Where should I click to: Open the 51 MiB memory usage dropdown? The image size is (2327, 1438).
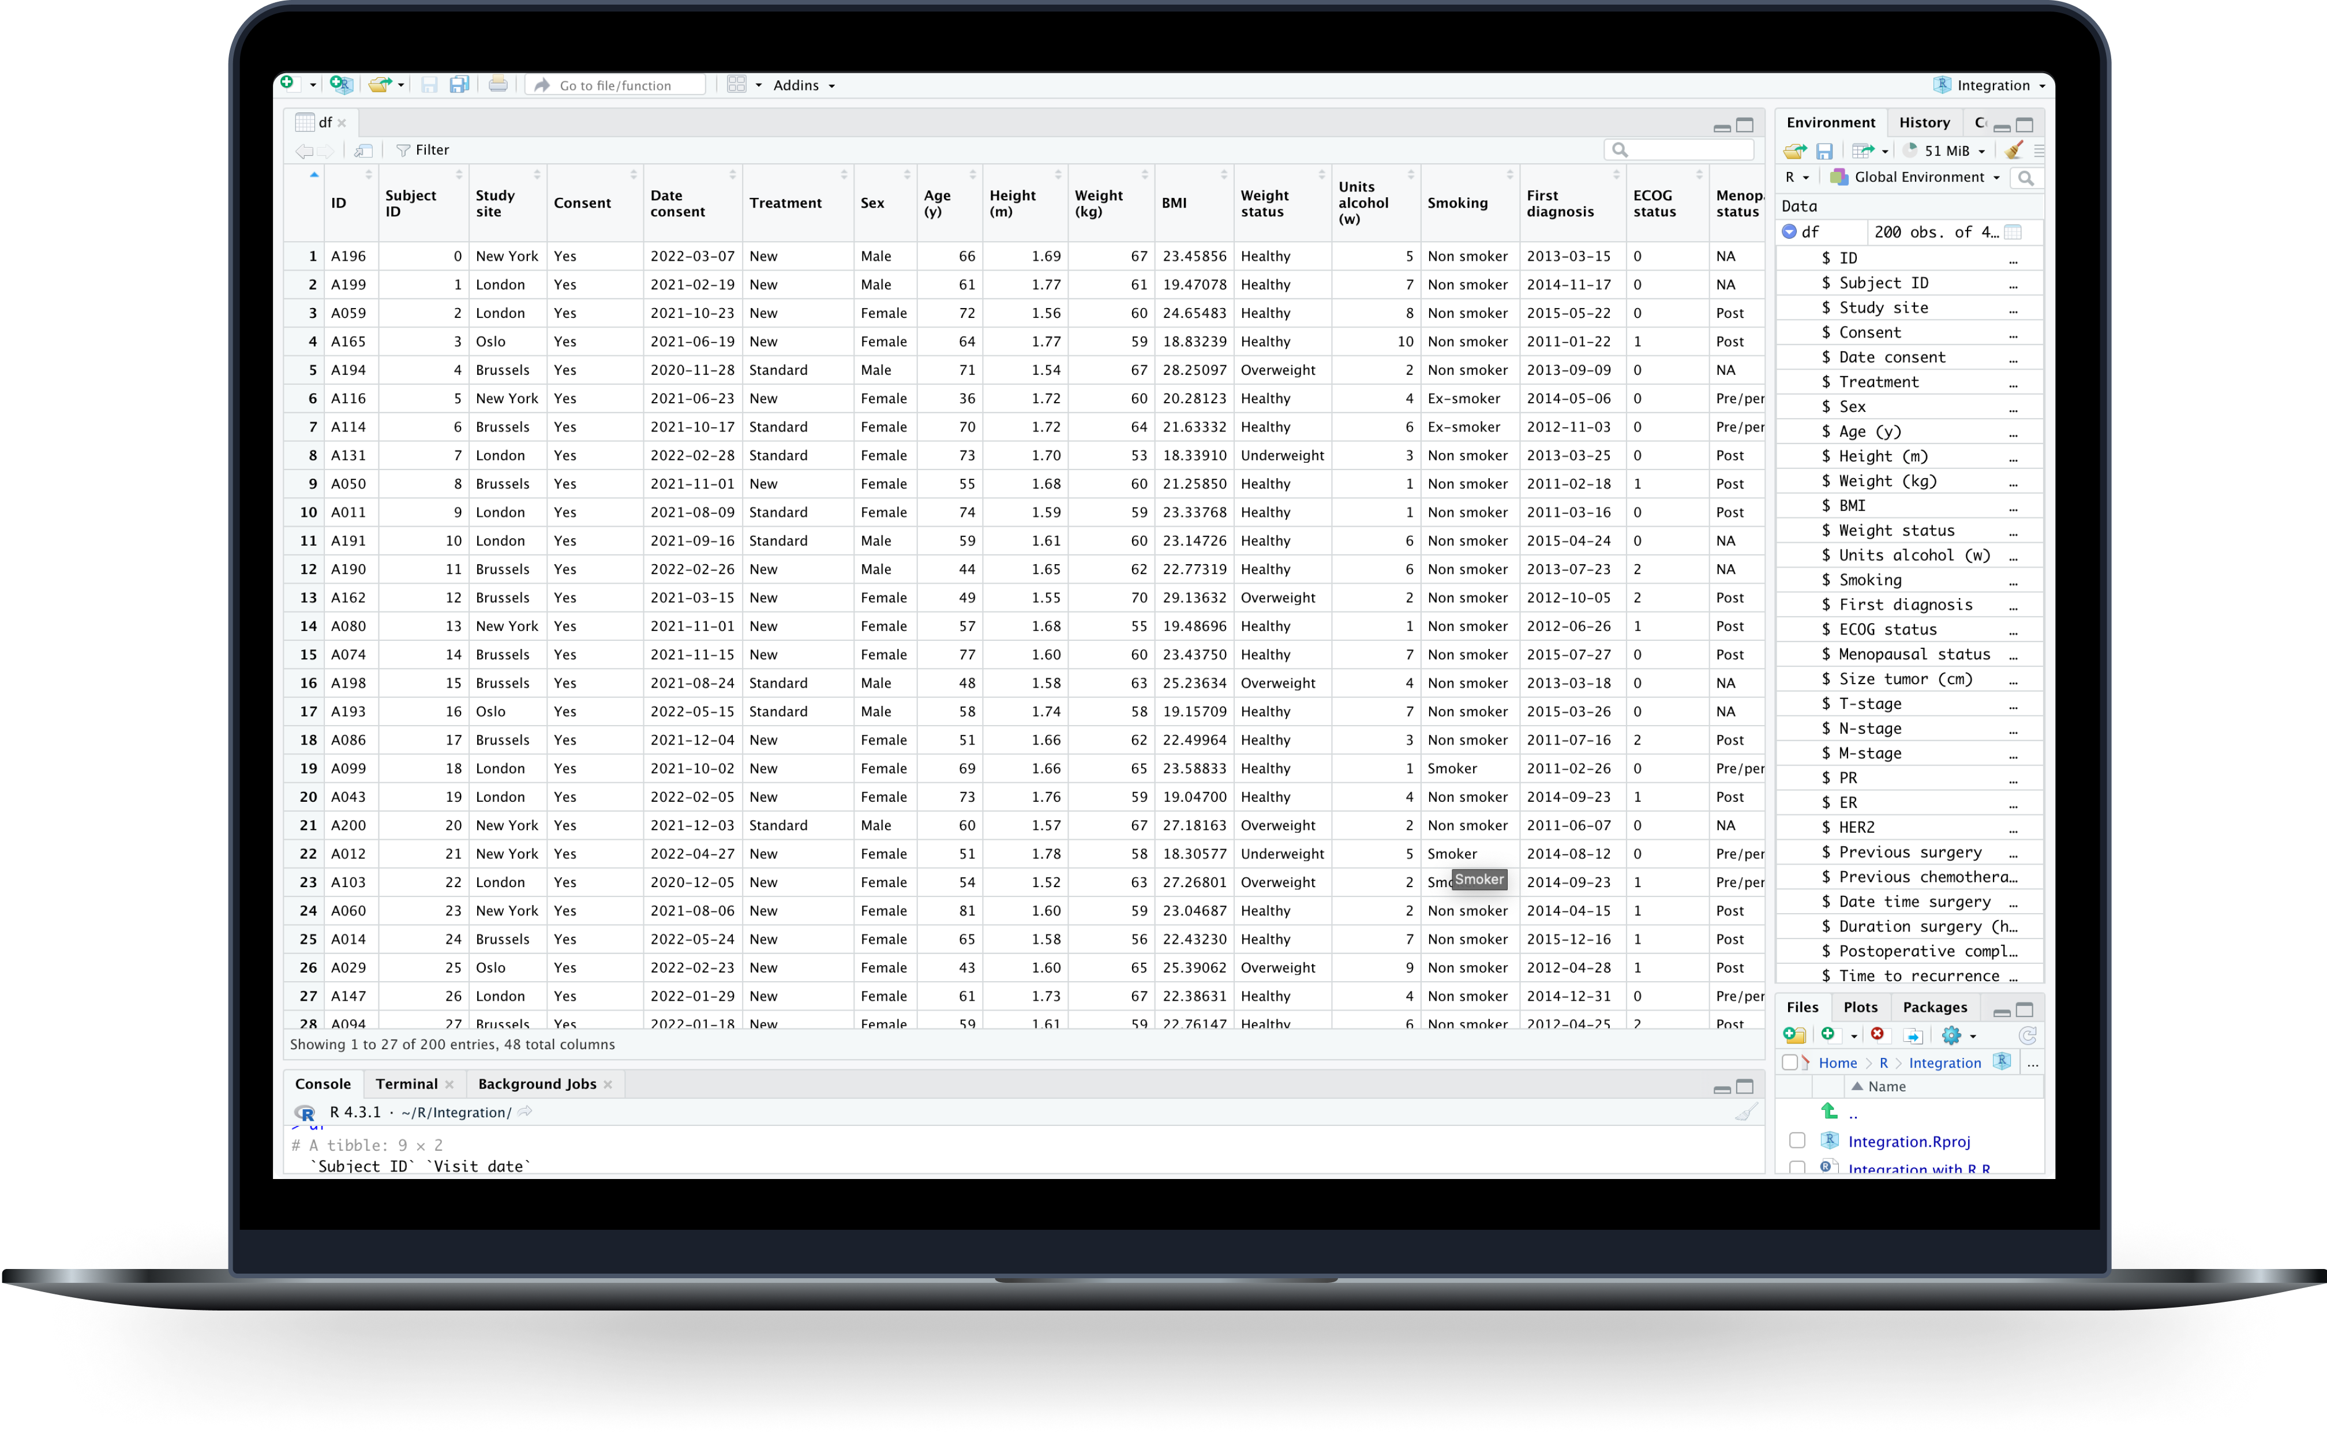(1946, 151)
